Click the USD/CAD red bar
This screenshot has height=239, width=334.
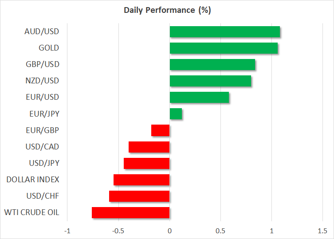click(x=149, y=147)
